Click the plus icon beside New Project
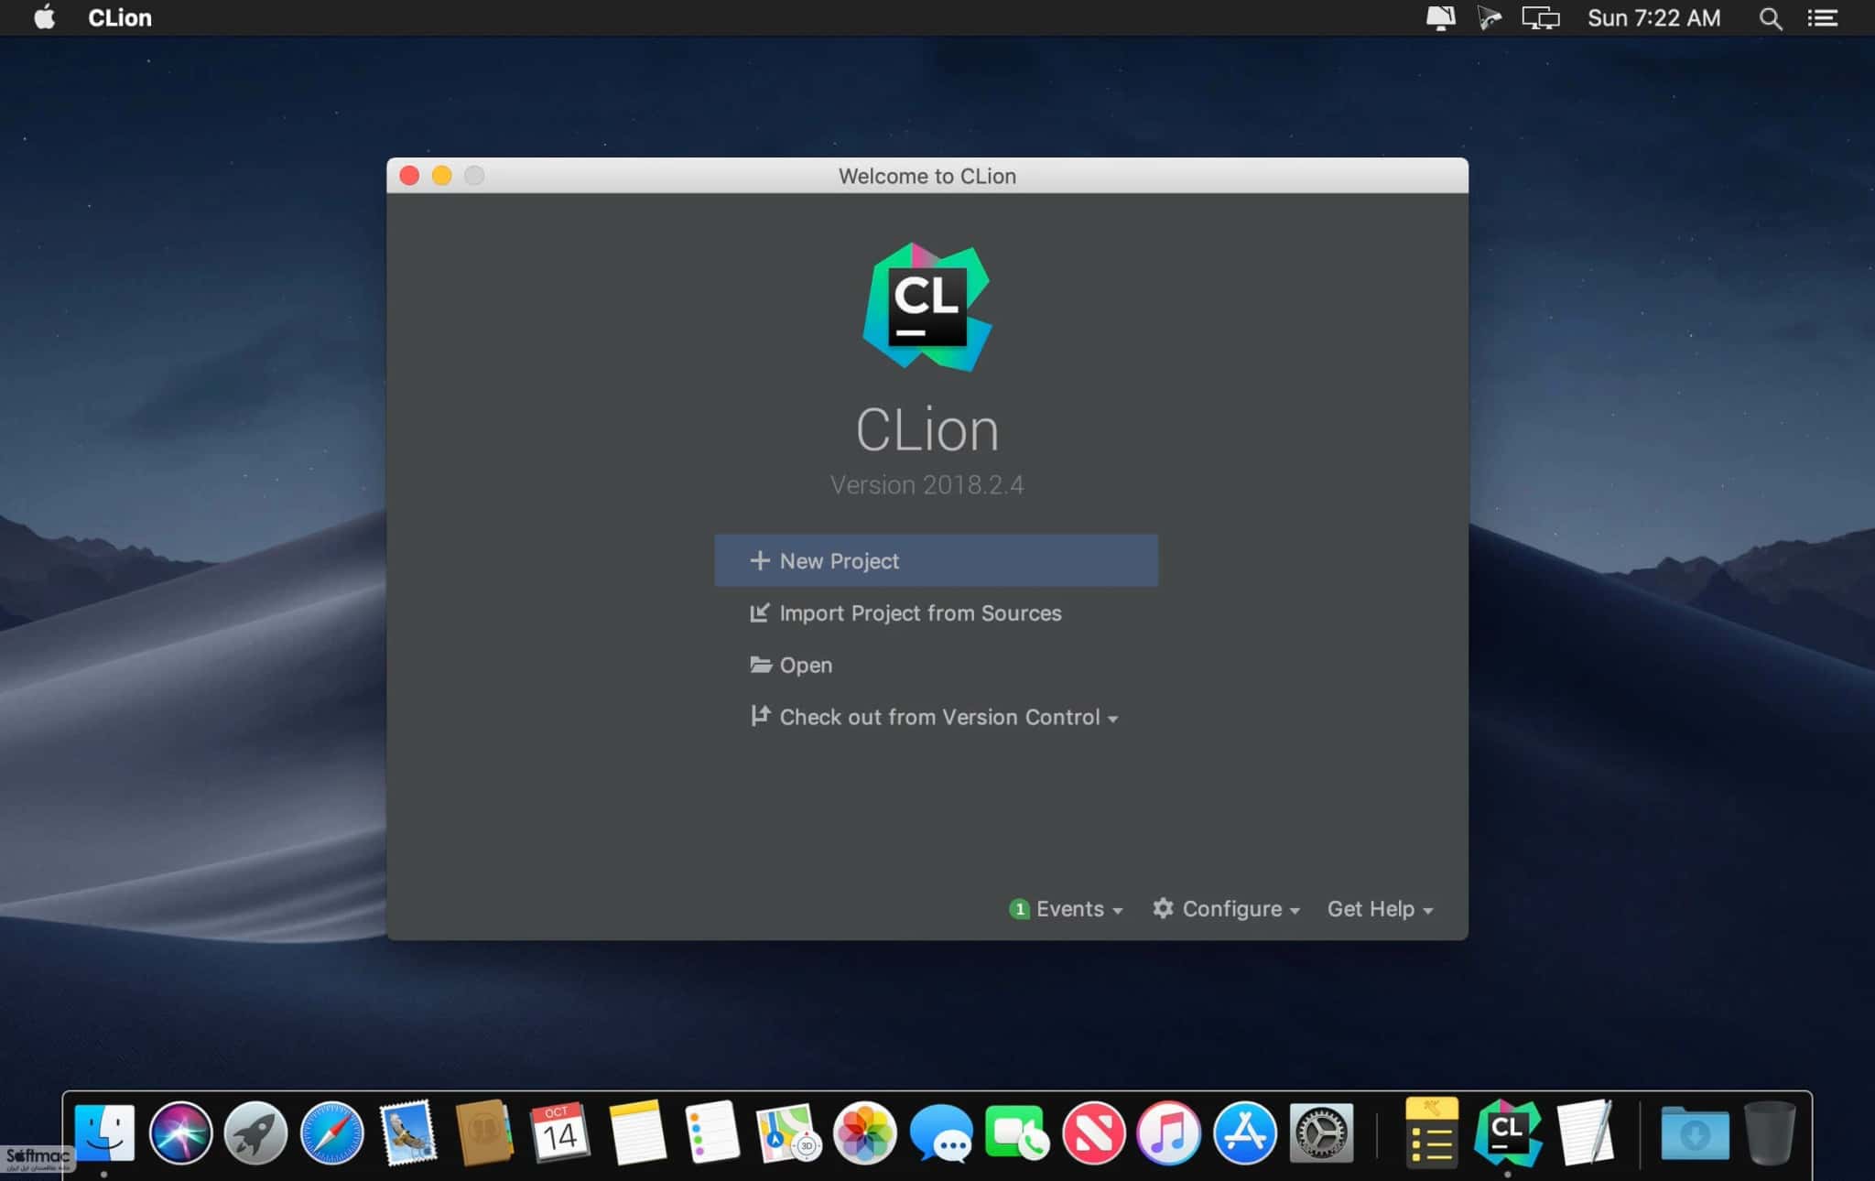Image resolution: width=1875 pixels, height=1181 pixels. coord(759,560)
